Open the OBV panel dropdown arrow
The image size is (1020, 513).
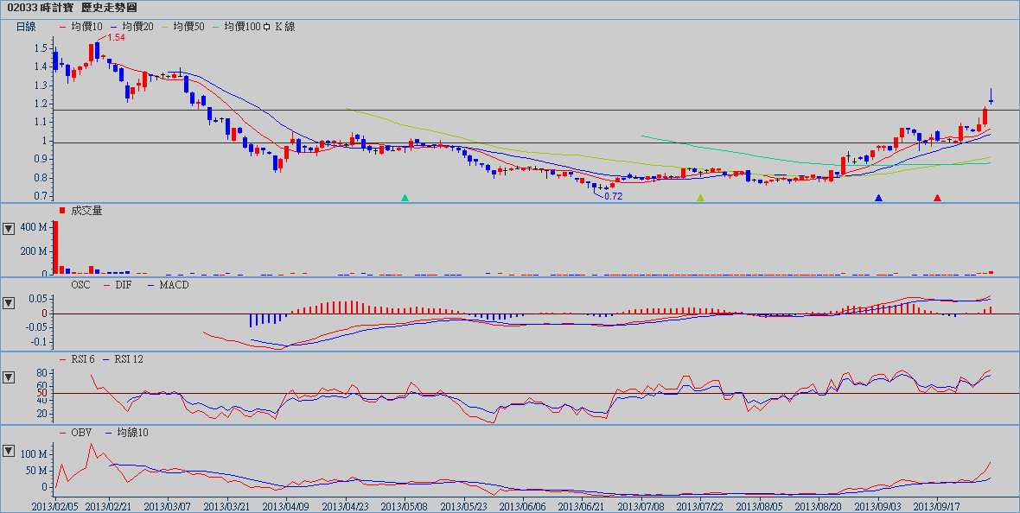click(x=10, y=451)
